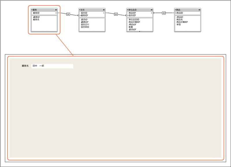The height and width of the screenshot is (167, 231).
Task: Click the arrow icon on the 顧客 table header
Action: (x=32, y=10)
